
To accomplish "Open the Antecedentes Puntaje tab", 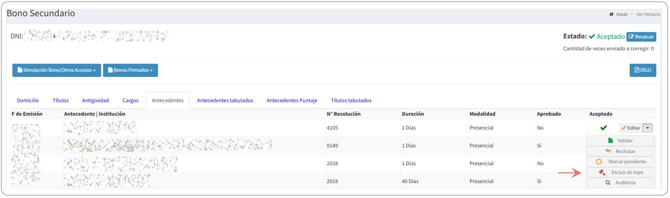I will (x=292, y=101).
